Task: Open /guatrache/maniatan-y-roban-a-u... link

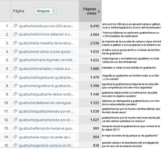Action: pyautogui.click(x=46, y=69)
